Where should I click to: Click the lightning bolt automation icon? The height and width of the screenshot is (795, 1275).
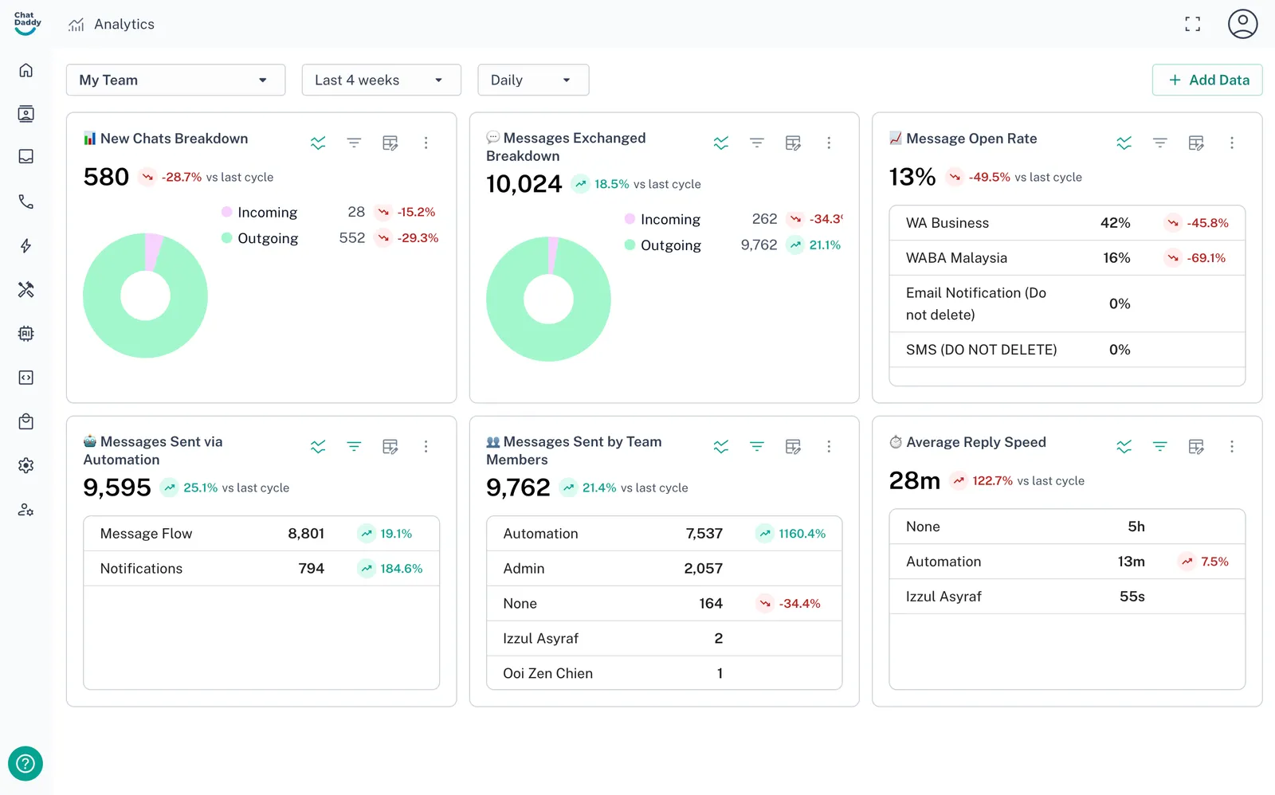coord(26,245)
